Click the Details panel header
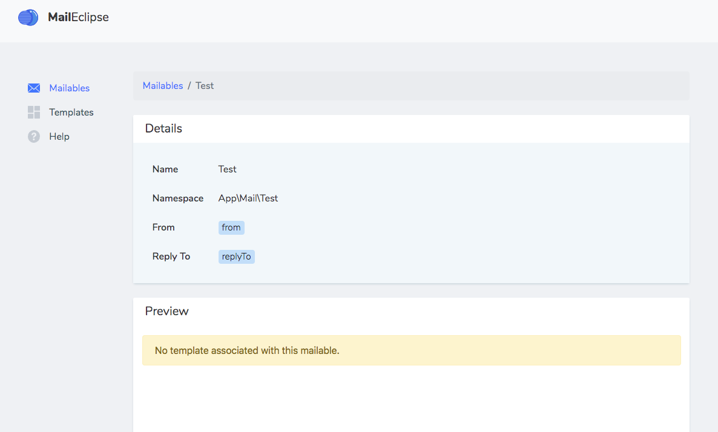 163,128
